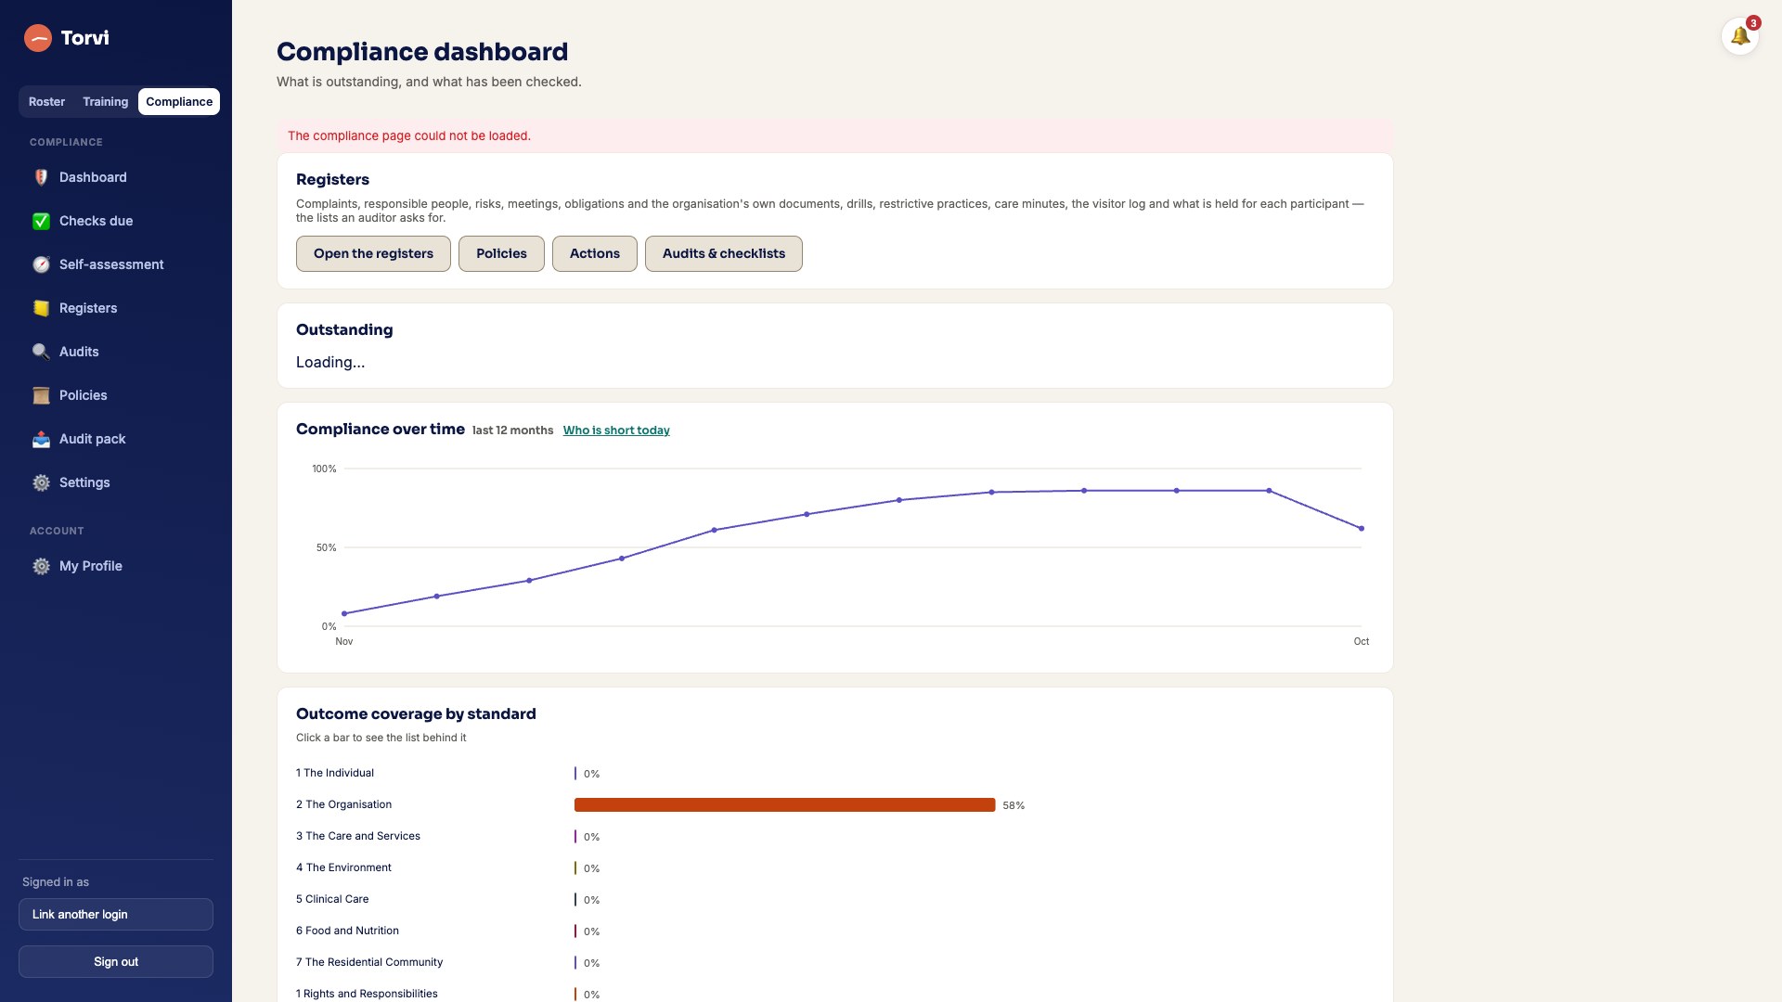Switch to the Roster tab

pos(46,102)
